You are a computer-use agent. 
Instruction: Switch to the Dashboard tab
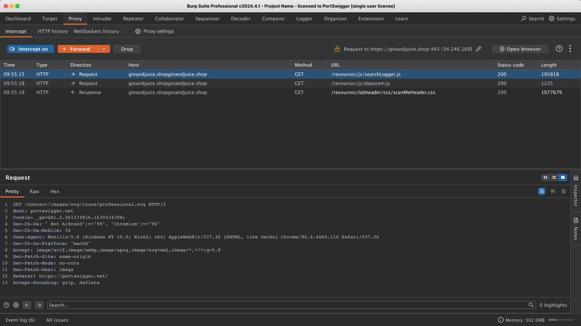click(x=18, y=19)
